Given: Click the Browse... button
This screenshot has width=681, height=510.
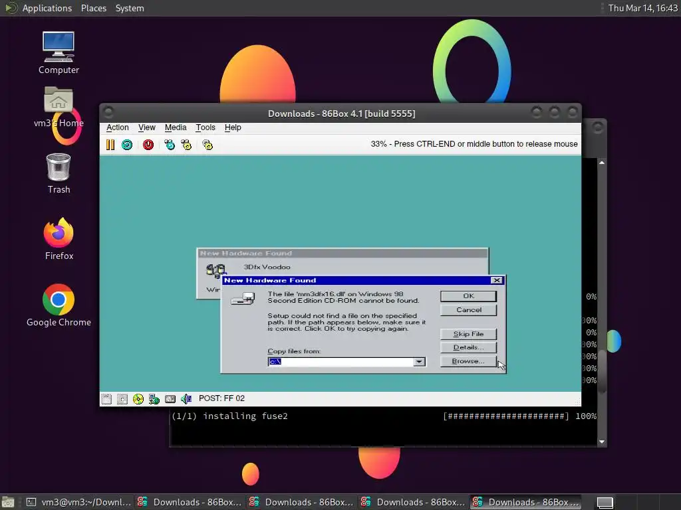Looking at the screenshot, I should [468, 361].
